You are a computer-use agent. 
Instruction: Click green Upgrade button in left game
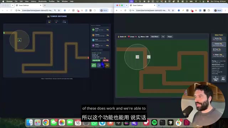[96, 60]
